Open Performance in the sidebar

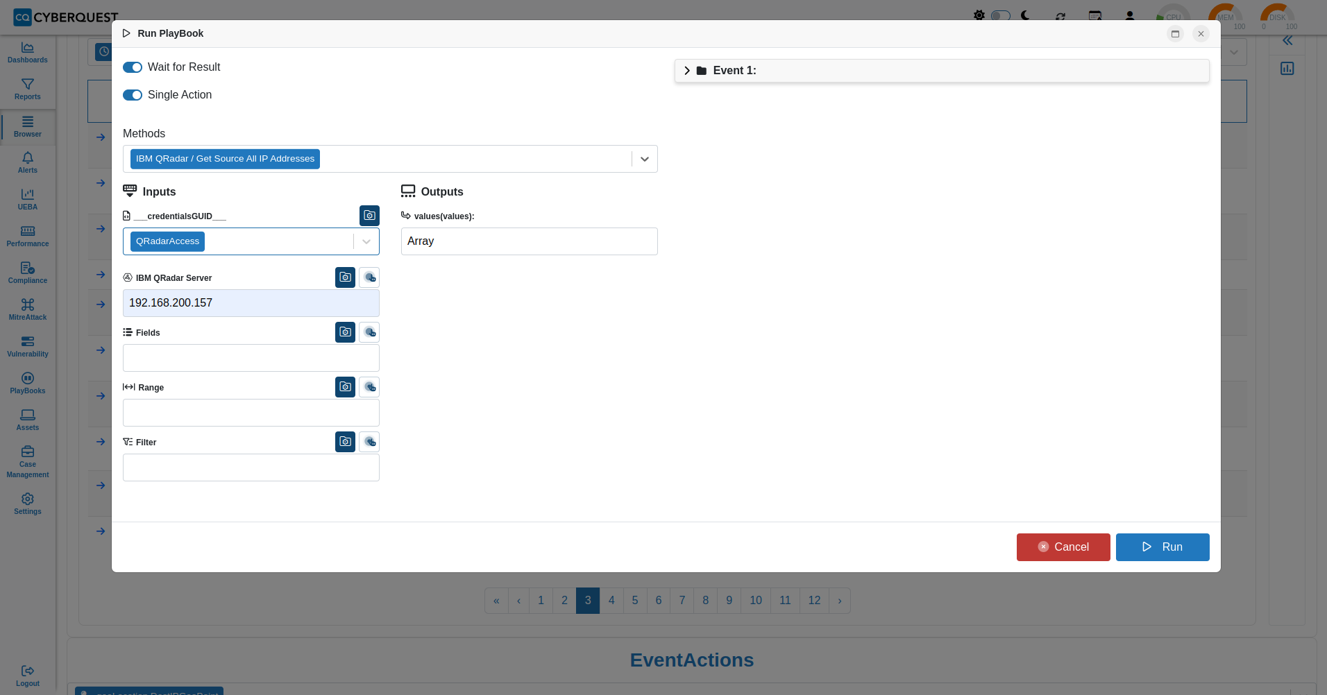(28, 237)
